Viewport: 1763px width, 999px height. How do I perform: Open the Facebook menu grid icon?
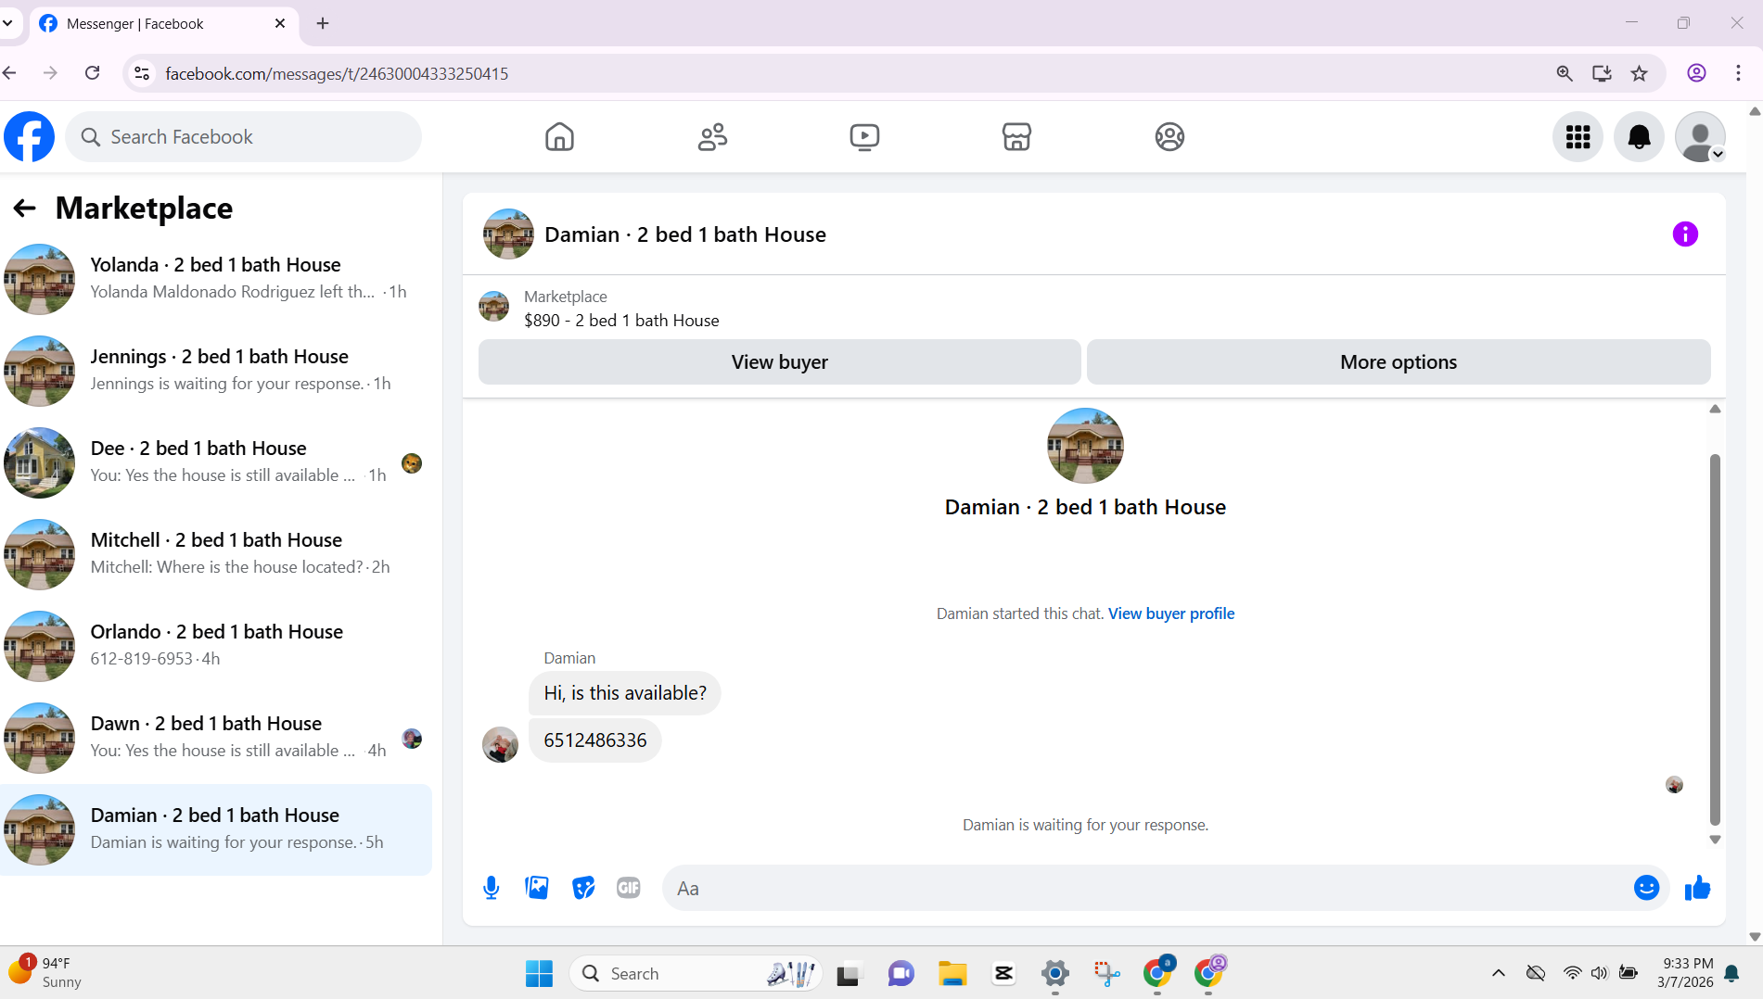(x=1578, y=137)
